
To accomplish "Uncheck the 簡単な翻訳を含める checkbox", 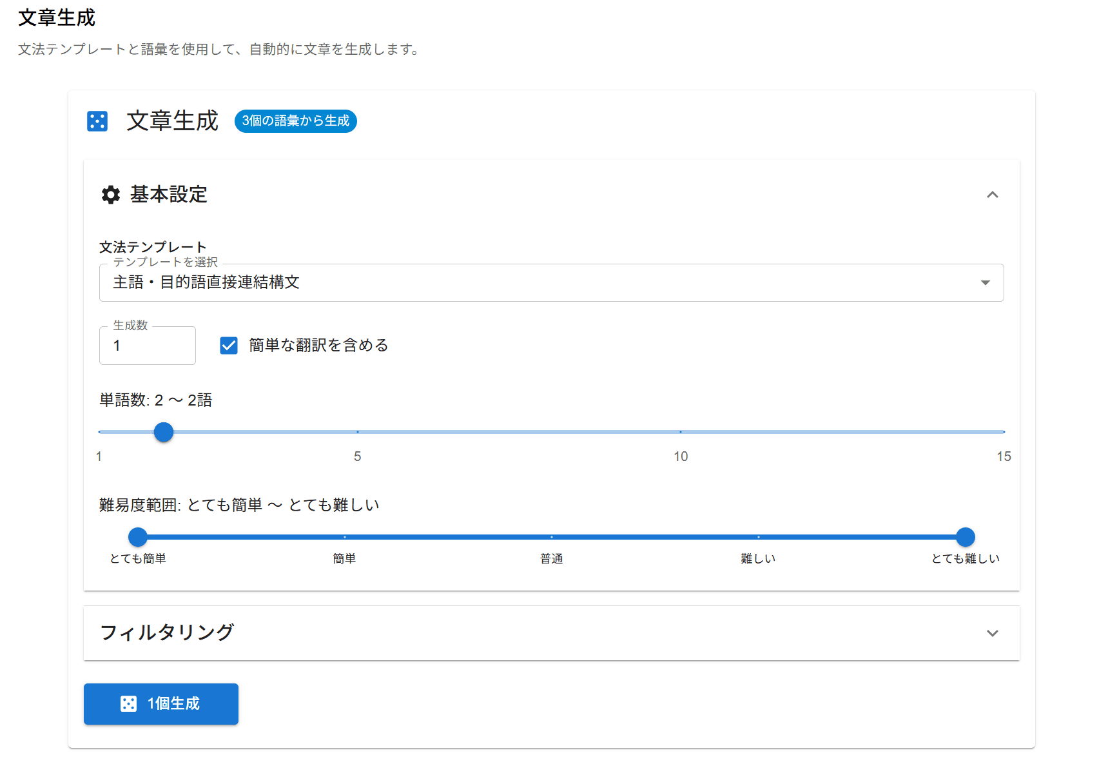I will 229,346.
